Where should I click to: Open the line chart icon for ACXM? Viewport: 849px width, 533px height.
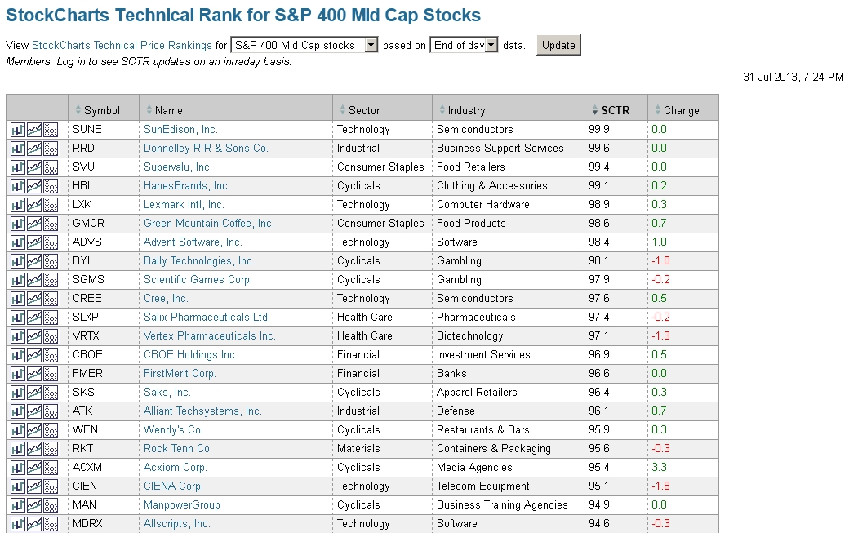tap(34, 468)
